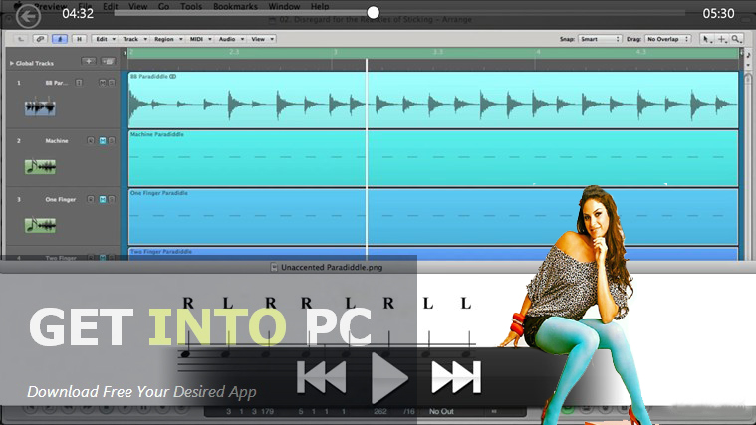The height and width of the screenshot is (425, 756).
Task: Open the Snap mode dropdown set to Smart
Action: pyautogui.click(x=600, y=39)
